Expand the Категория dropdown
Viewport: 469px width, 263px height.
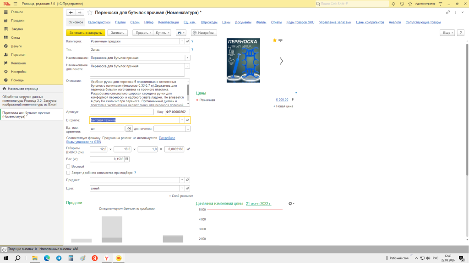tap(182, 42)
